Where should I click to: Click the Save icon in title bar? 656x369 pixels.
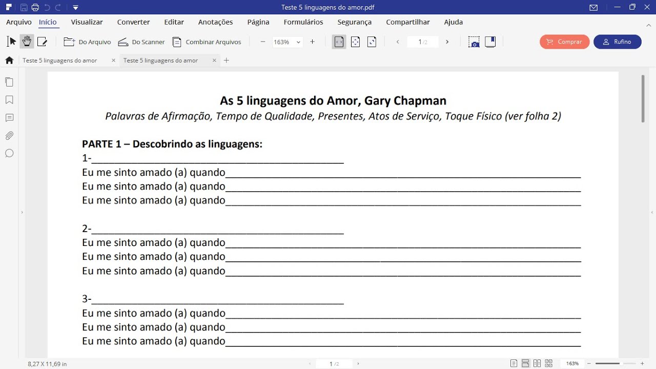[24, 8]
